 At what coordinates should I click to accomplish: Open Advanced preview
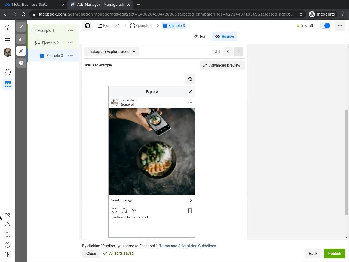pyautogui.click(x=222, y=65)
